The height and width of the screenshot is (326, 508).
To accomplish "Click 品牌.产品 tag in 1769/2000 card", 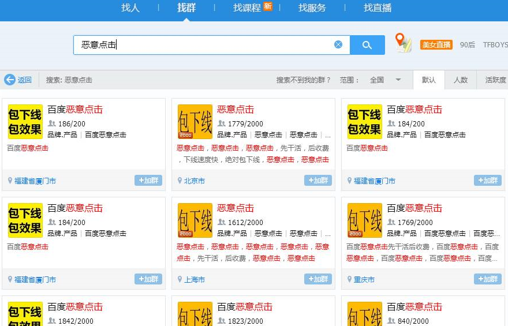I will click(x=402, y=234).
